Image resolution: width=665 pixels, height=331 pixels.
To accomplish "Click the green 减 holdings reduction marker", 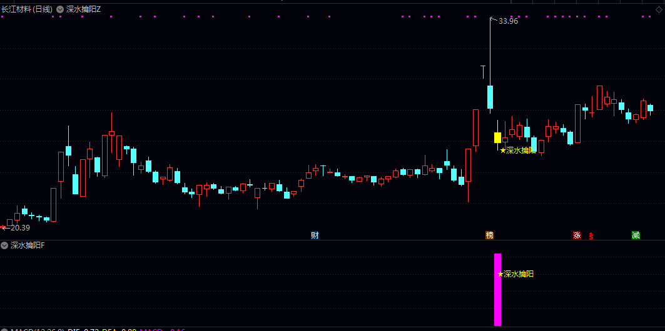I will [x=636, y=235].
